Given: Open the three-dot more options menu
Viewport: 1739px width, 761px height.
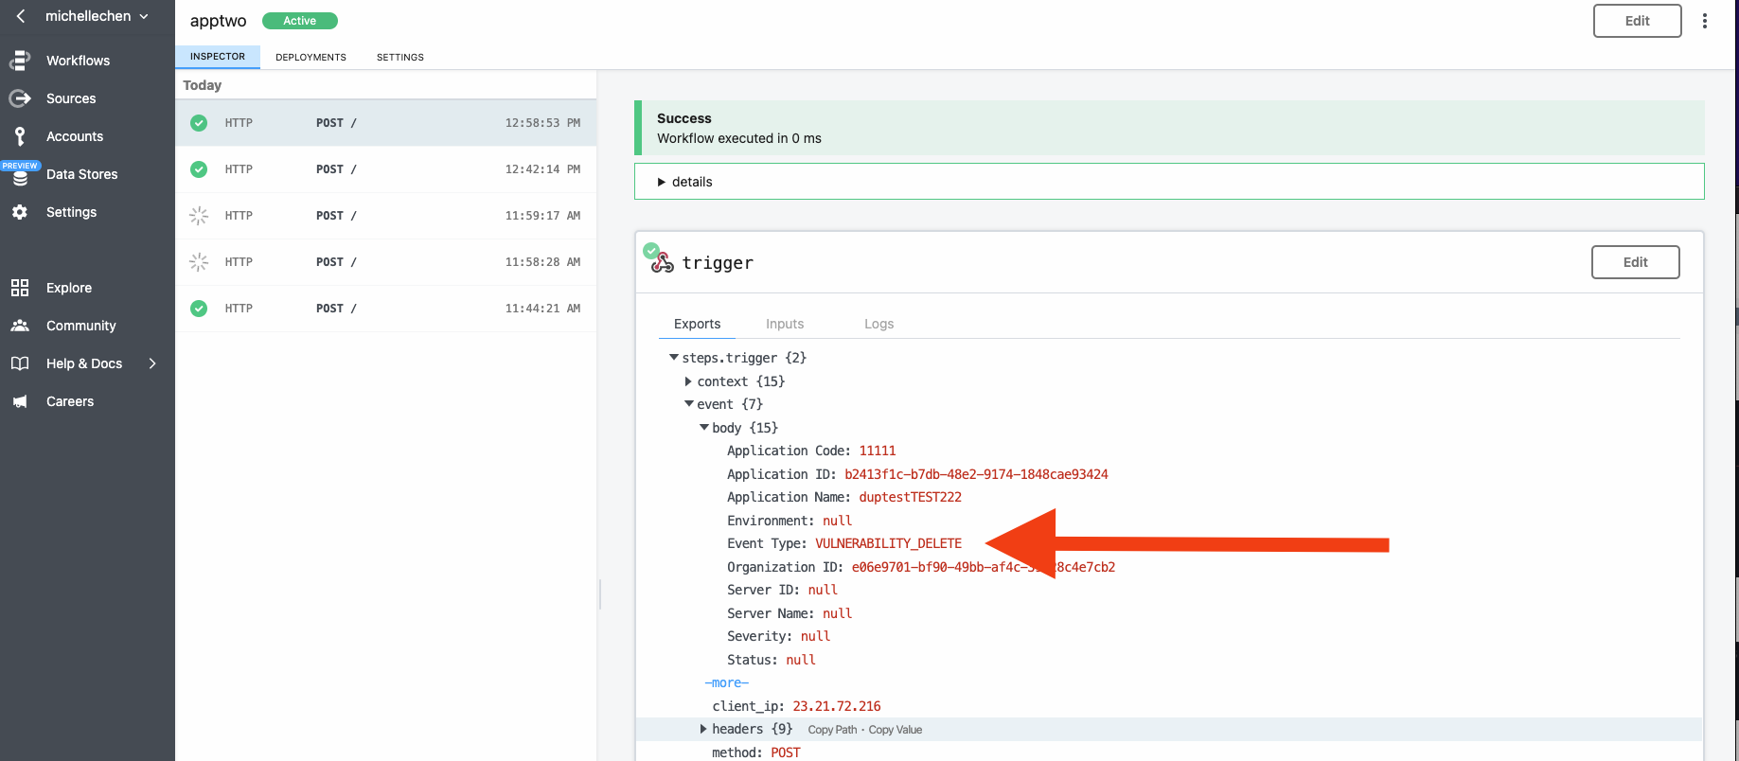Looking at the screenshot, I should tap(1704, 21).
